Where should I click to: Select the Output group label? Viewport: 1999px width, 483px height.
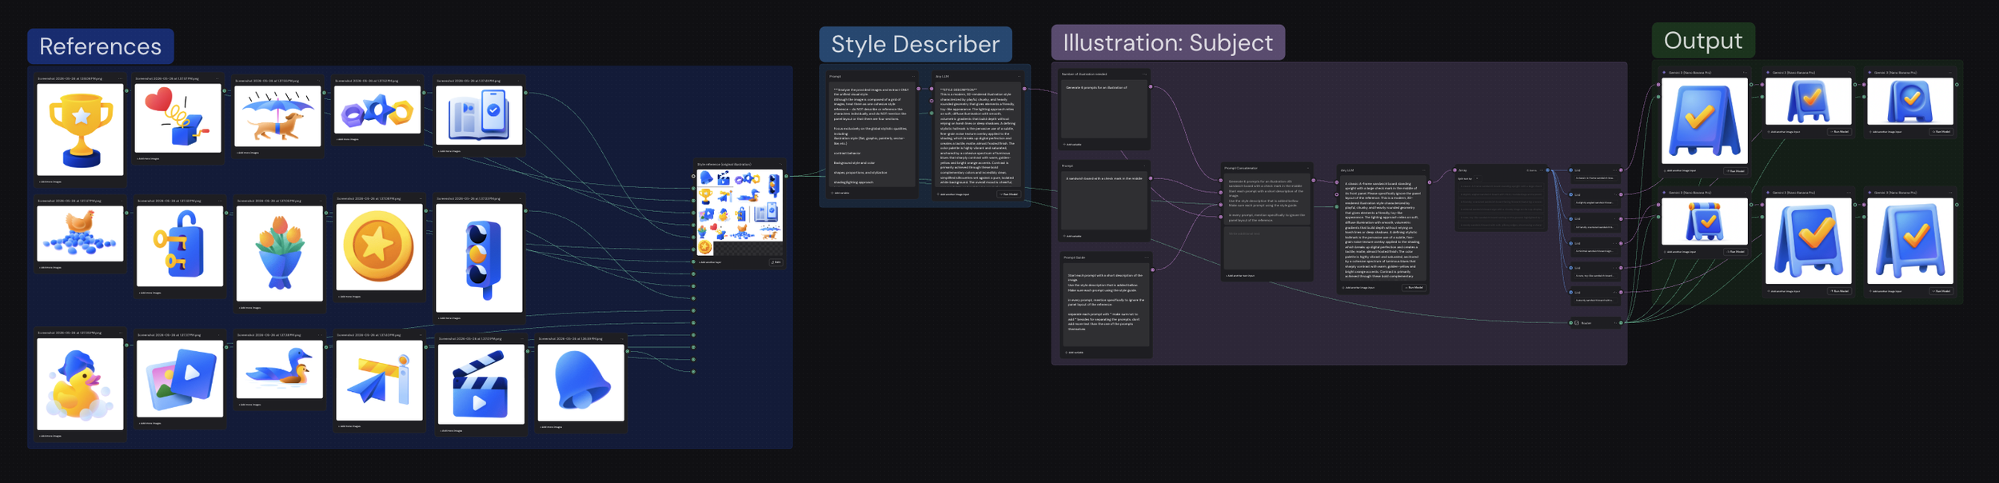1702,40
